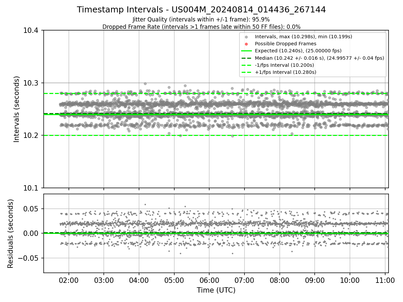The image size is (403, 302).
Task: Click the '10:00' time tick label
Action: [350, 281]
